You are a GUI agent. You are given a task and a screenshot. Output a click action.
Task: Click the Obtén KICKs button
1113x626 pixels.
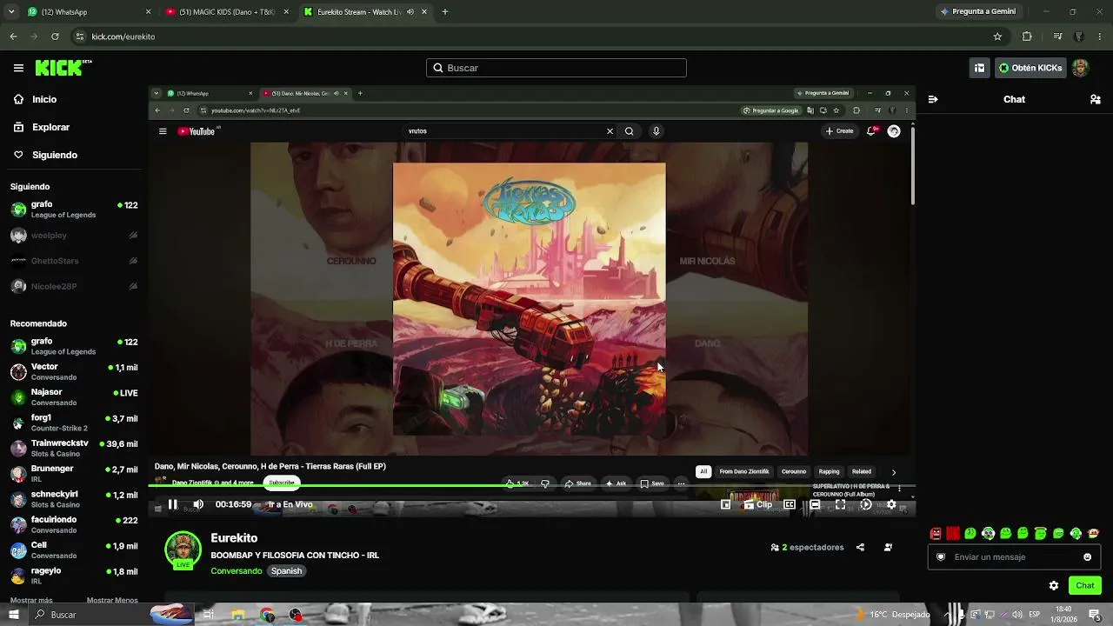click(1030, 68)
